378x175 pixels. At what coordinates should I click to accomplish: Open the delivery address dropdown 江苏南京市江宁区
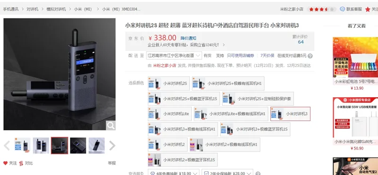(174, 56)
